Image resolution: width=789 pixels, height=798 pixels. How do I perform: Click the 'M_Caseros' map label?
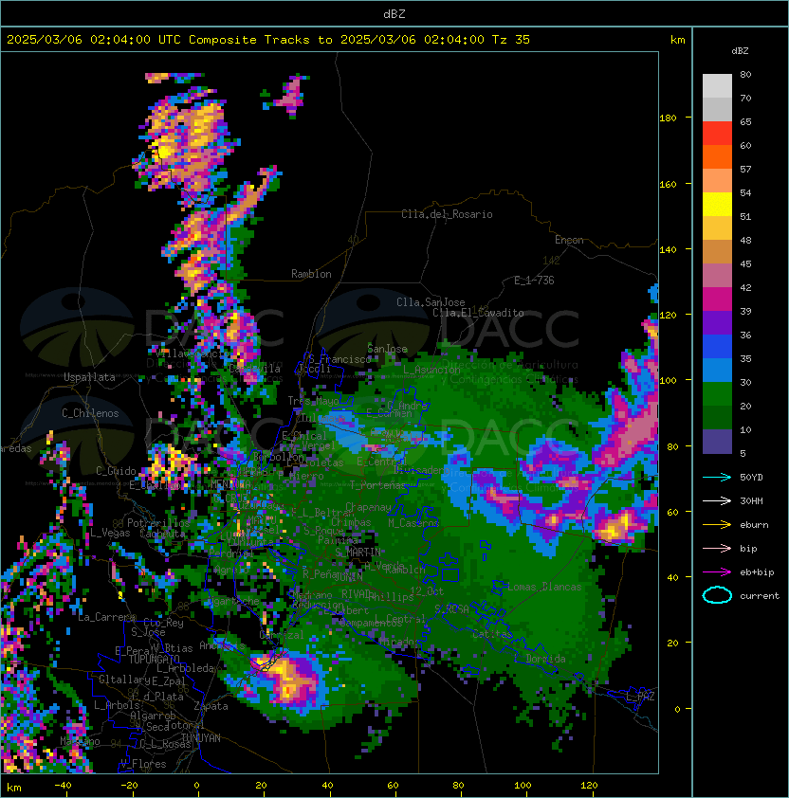413,522
